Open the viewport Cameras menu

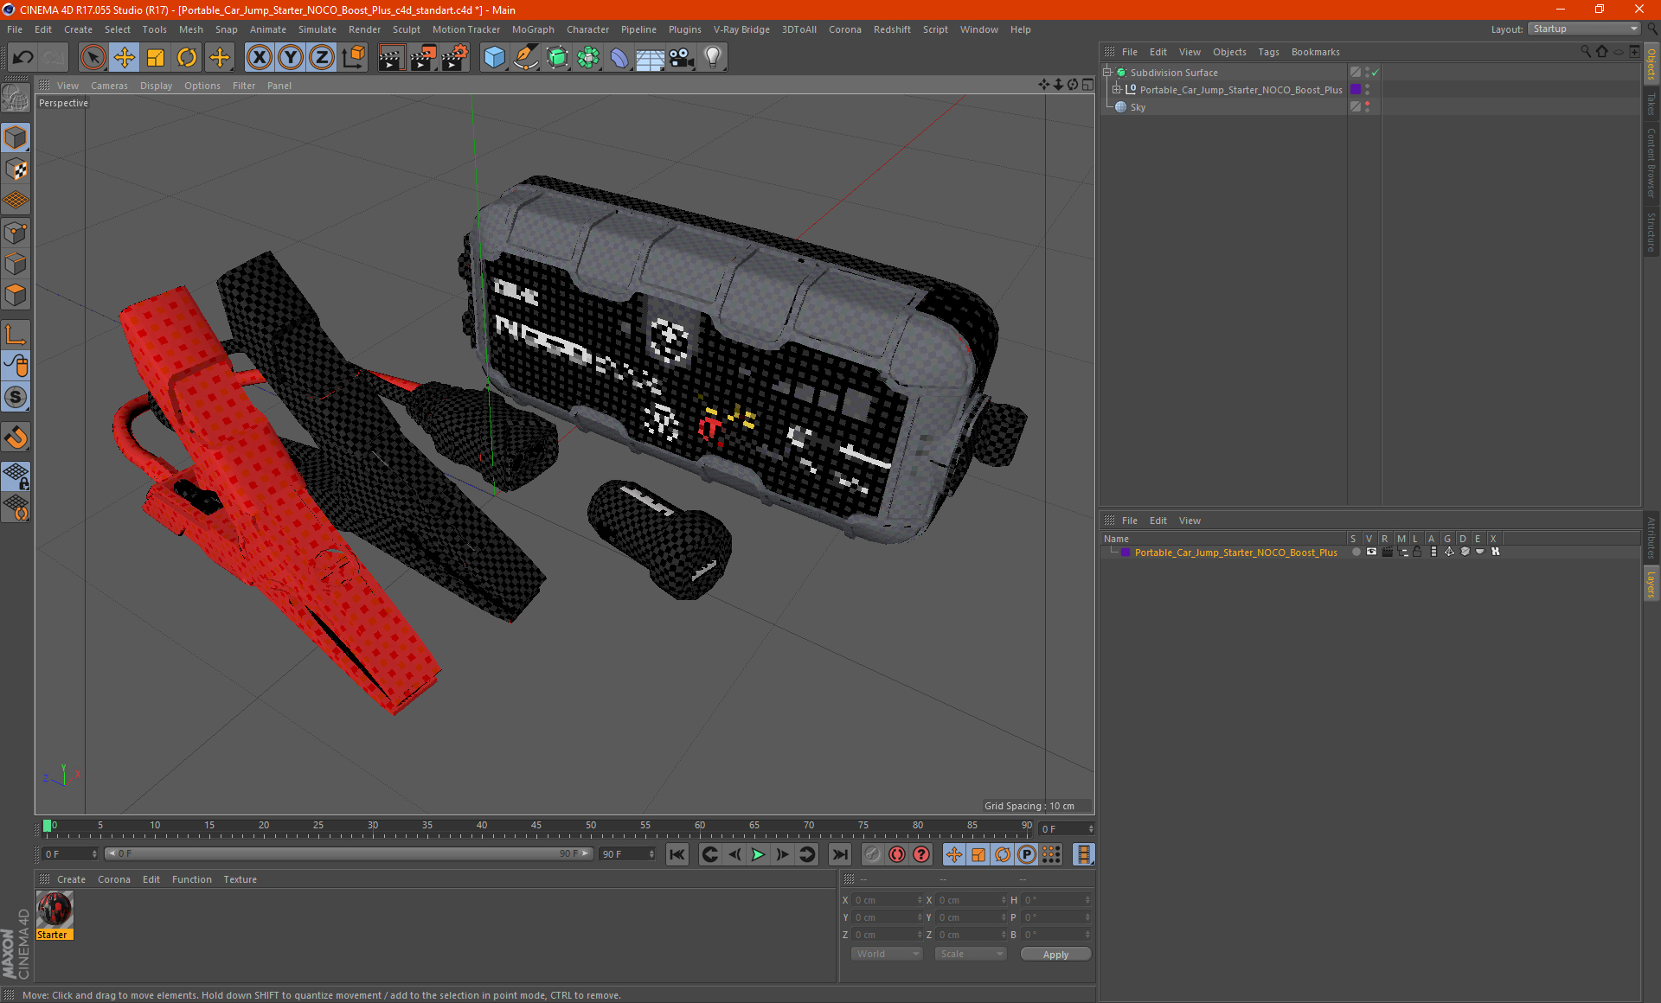point(109,86)
